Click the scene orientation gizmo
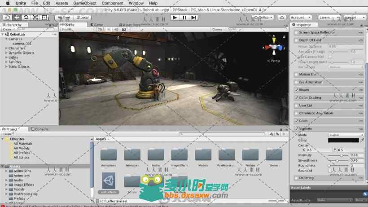This screenshot has height=207, width=368. (274, 47)
